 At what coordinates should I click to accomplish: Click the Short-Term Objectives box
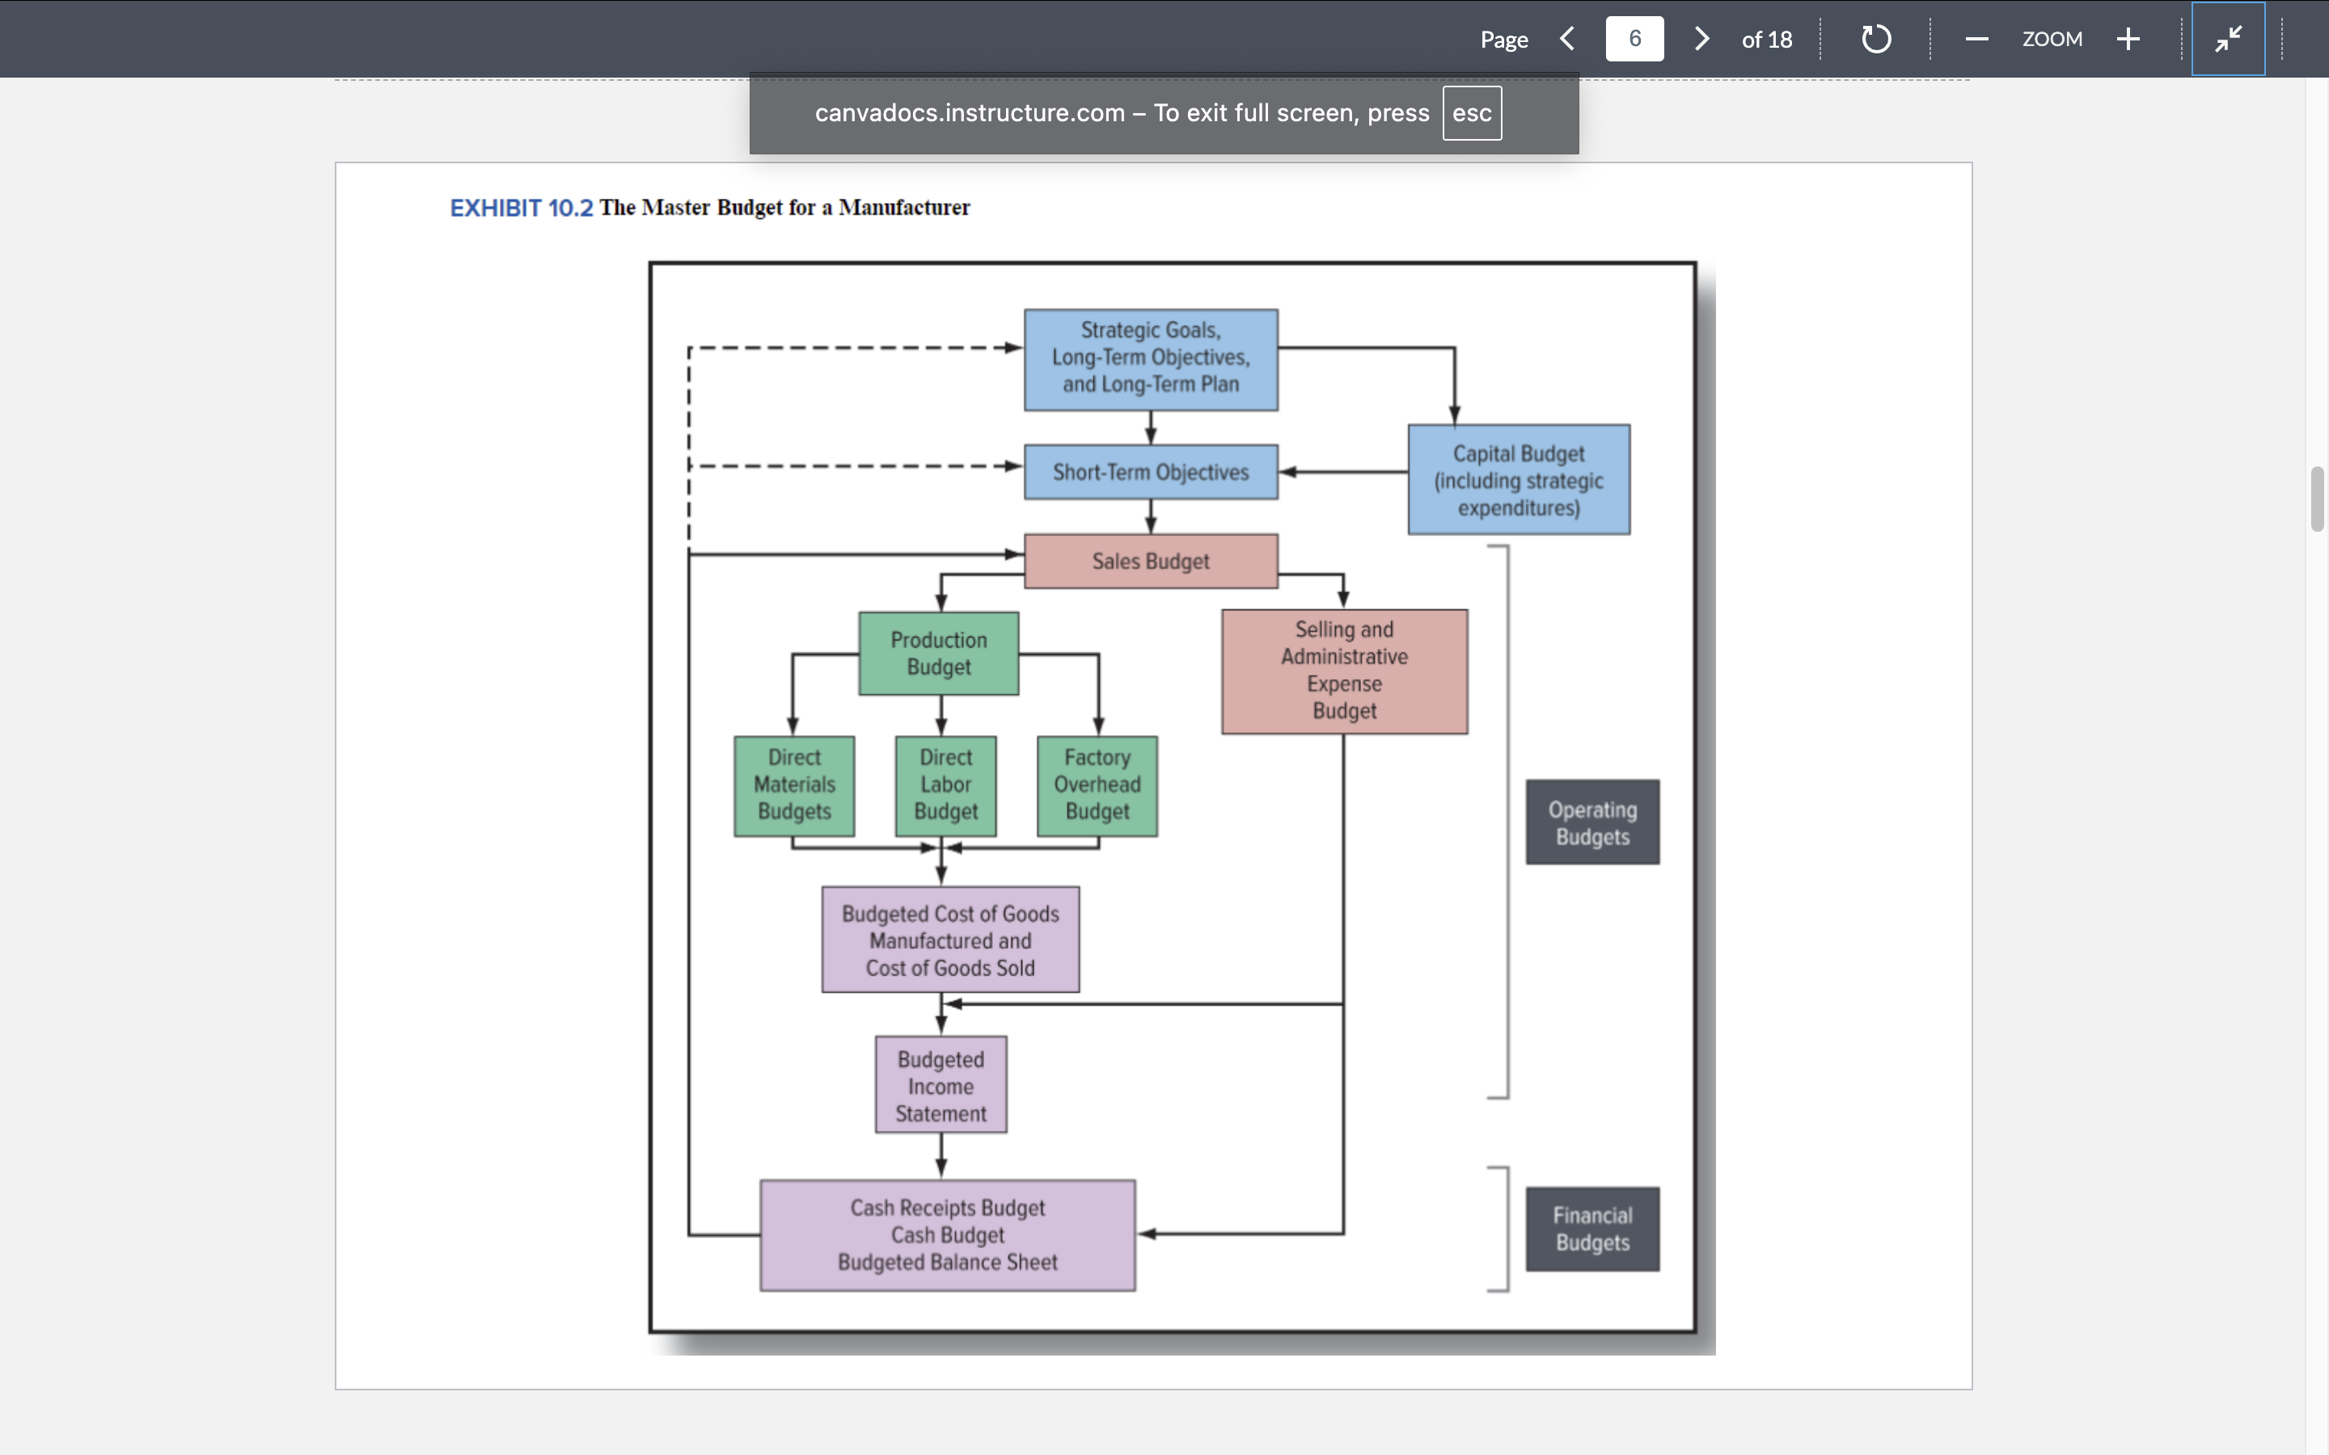click(x=1150, y=471)
